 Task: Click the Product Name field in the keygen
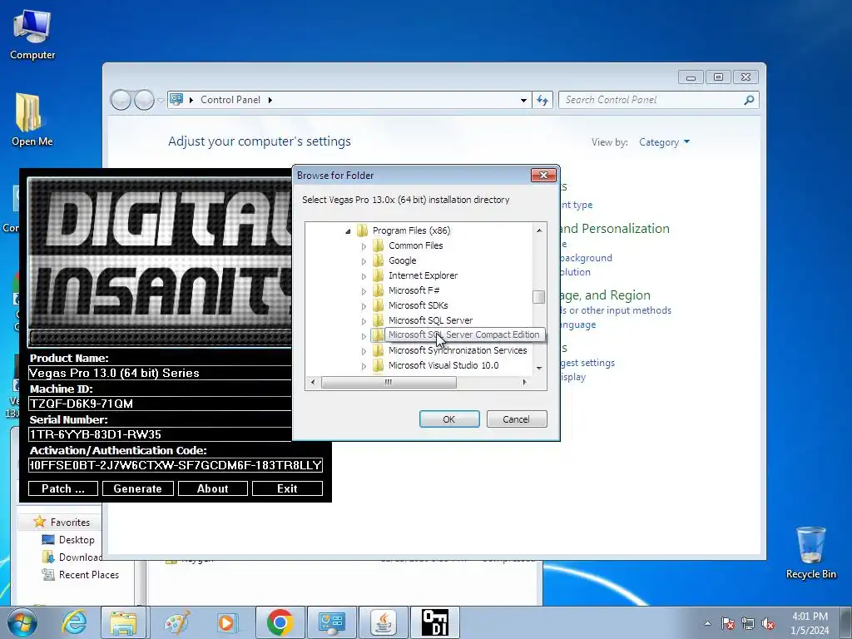[x=160, y=374]
